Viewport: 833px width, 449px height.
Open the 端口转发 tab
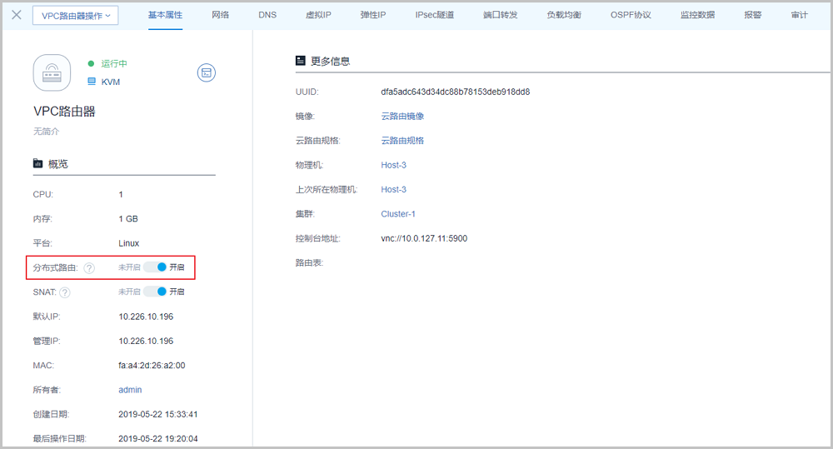click(500, 15)
